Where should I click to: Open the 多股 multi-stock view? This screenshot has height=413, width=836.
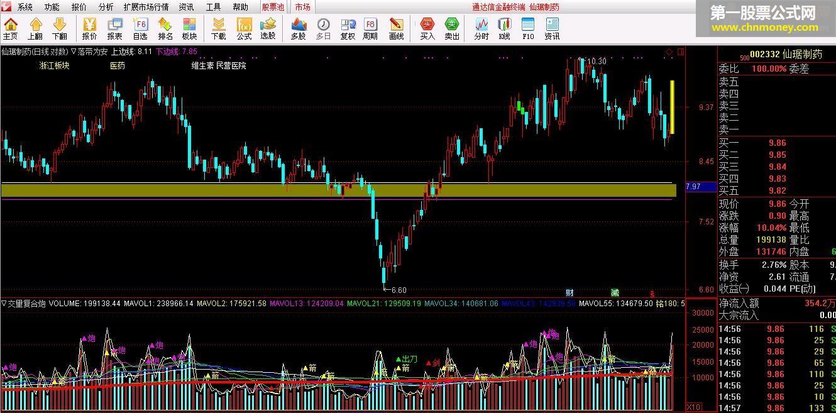[x=299, y=29]
